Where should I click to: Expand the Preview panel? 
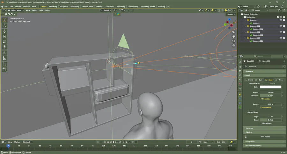coord(264,71)
